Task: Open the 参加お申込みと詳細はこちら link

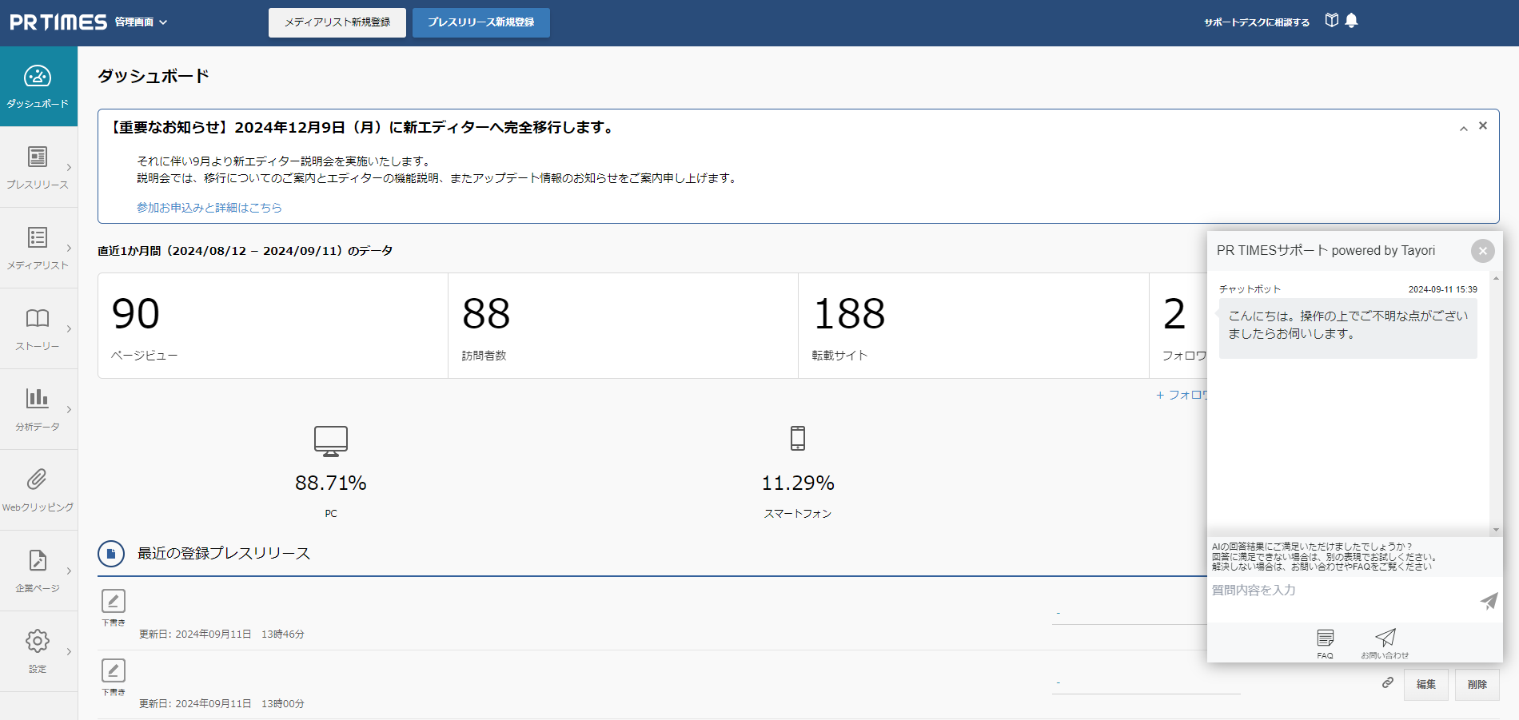Action: pyautogui.click(x=209, y=208)
